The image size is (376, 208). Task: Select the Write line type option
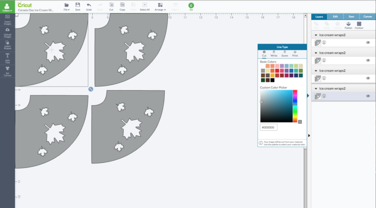coord(274,54)
